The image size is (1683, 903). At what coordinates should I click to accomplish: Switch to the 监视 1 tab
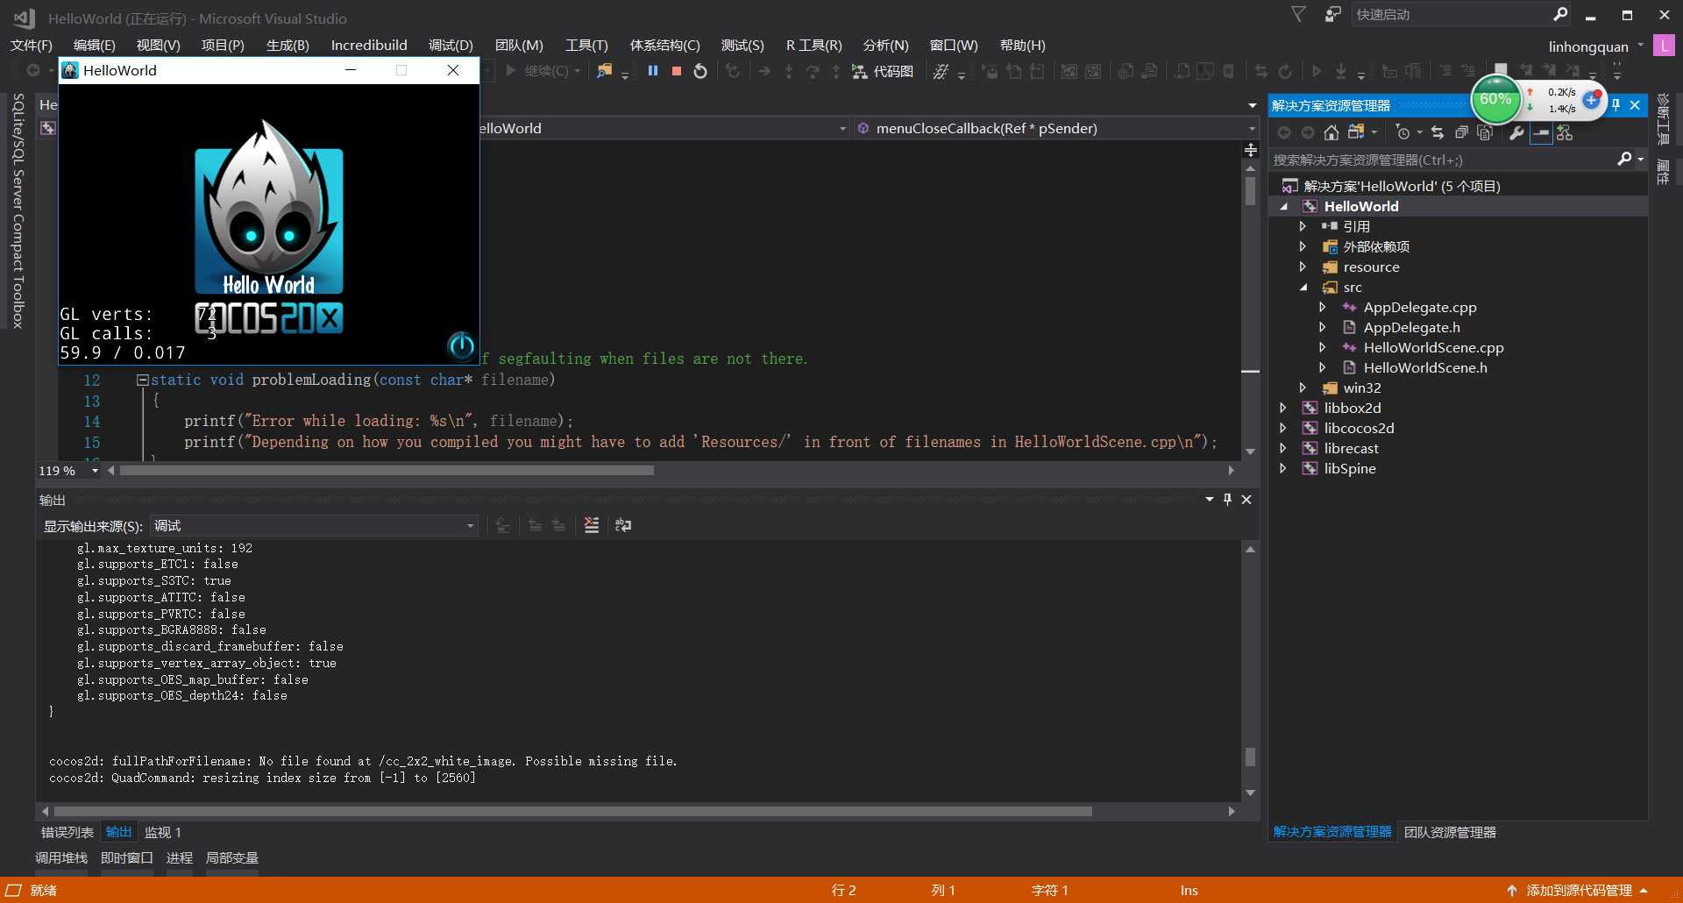coord(163,832)
